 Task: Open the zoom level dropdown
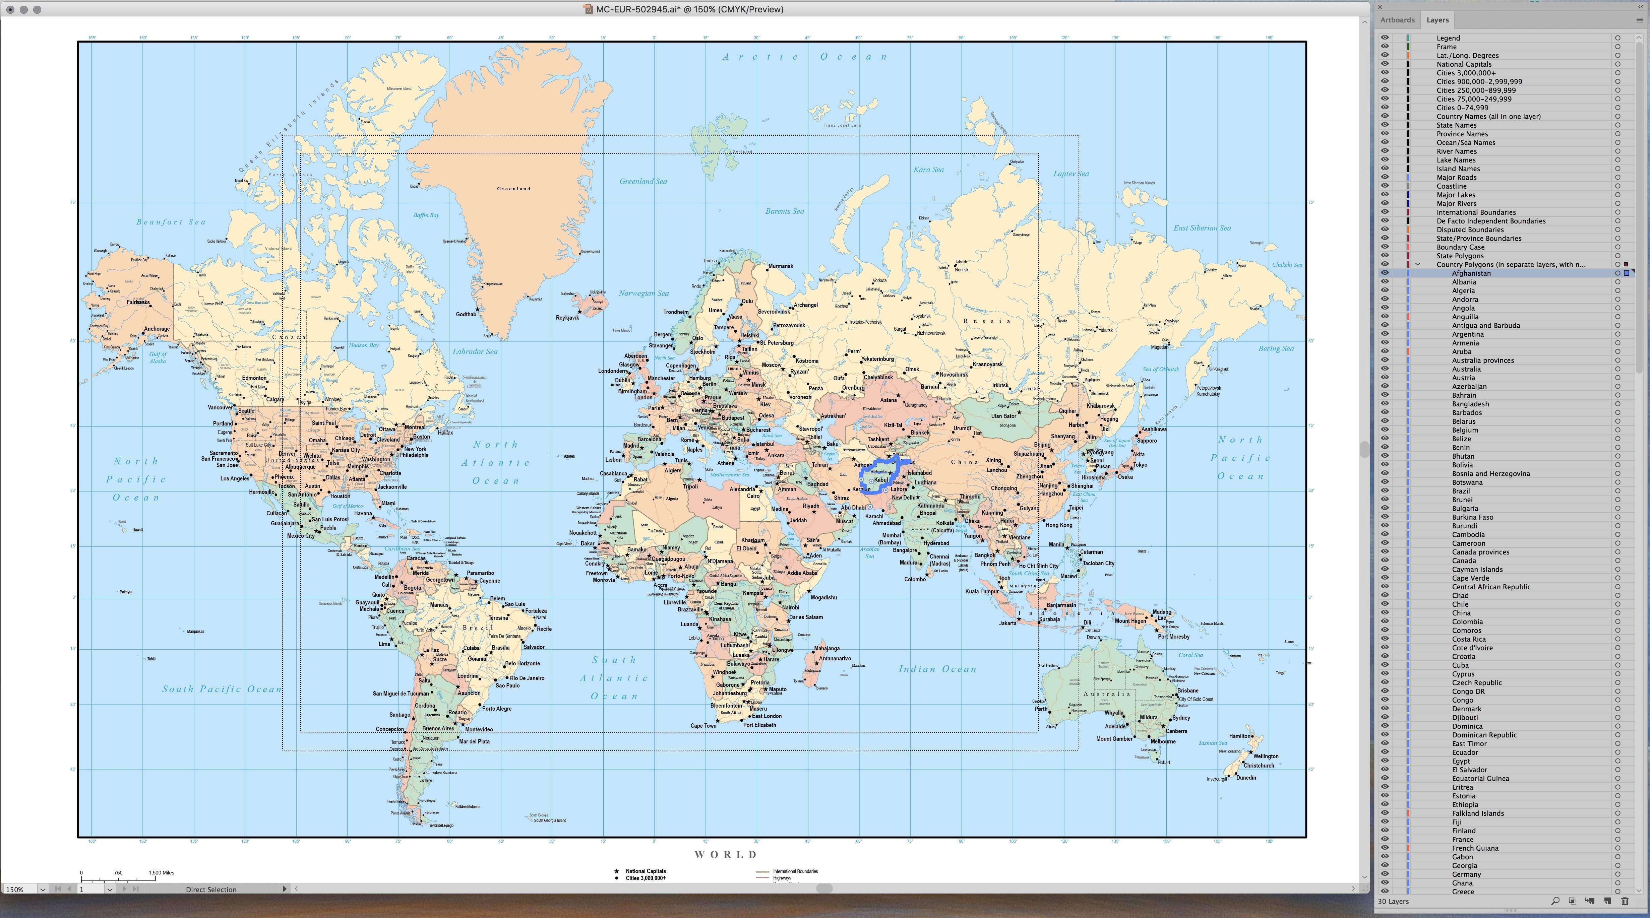(x=42, y=889)
